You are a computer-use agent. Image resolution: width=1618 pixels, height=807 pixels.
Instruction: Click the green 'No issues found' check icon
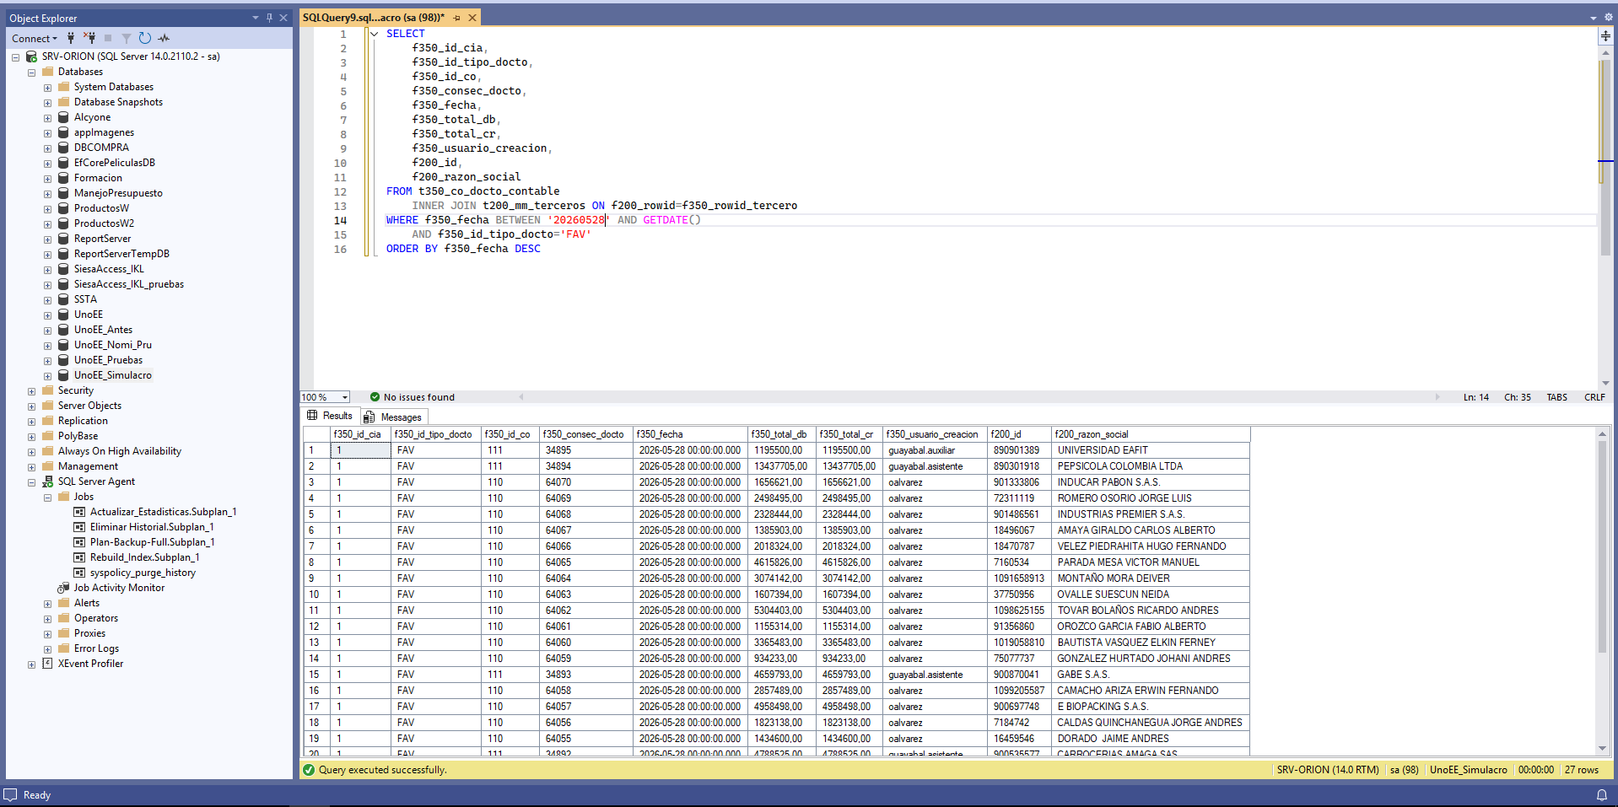(x=375, y=397)
